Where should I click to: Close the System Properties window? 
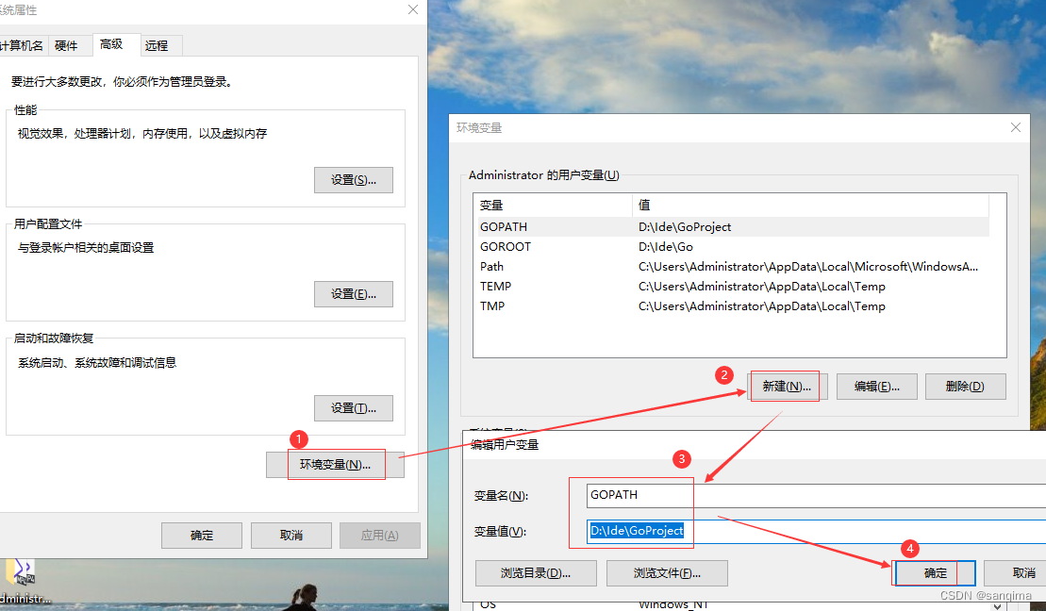point(413,10)
